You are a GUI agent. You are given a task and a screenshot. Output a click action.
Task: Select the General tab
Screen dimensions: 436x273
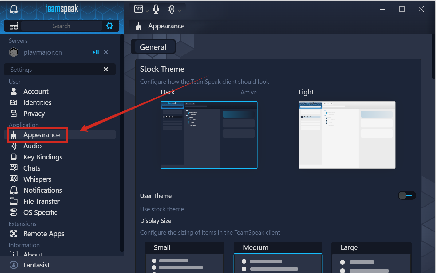pyautogui.click(x=153, y=47)
